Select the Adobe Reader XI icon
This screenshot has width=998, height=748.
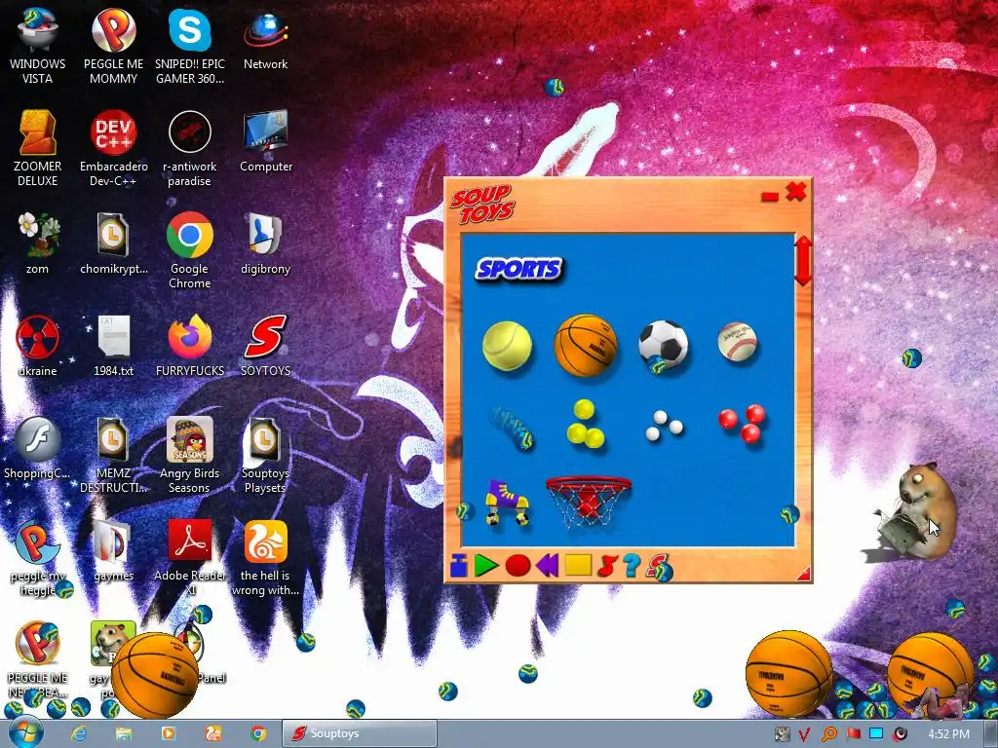(x=190, y=558)
